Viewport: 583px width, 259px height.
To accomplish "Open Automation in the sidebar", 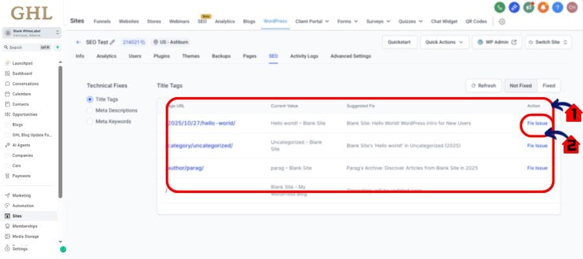I will 23,206.
